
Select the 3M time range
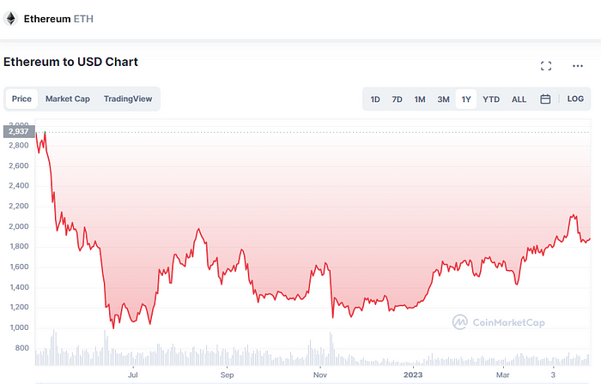click(x=443, y=99)
